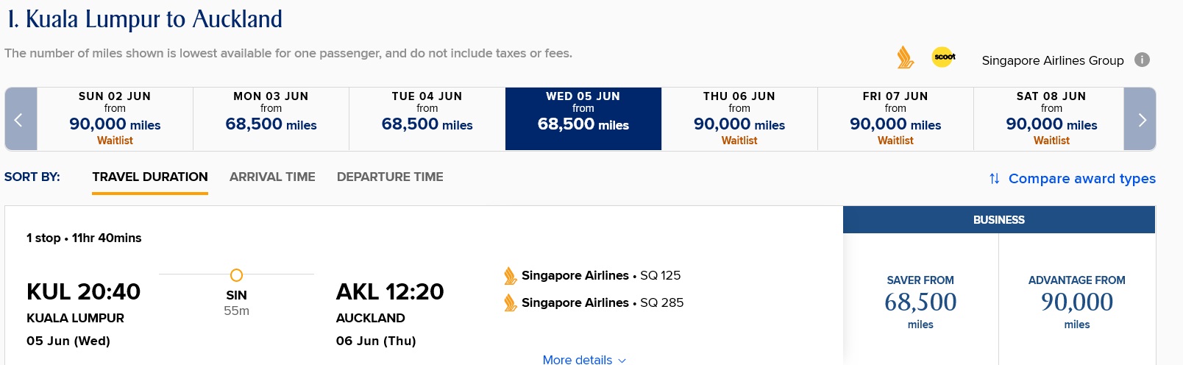Go to next dates with right arrow

click(1140, 119)
